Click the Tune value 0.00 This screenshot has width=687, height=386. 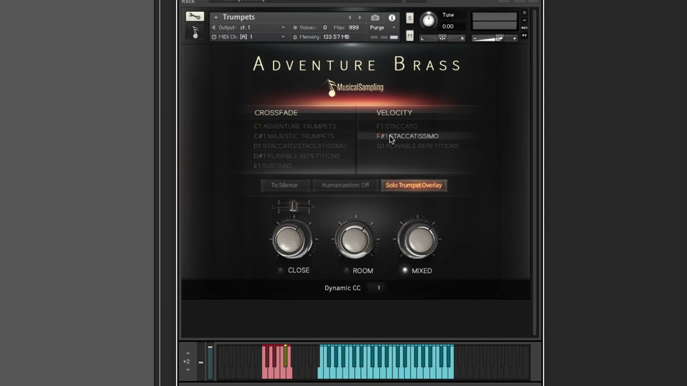448,26
